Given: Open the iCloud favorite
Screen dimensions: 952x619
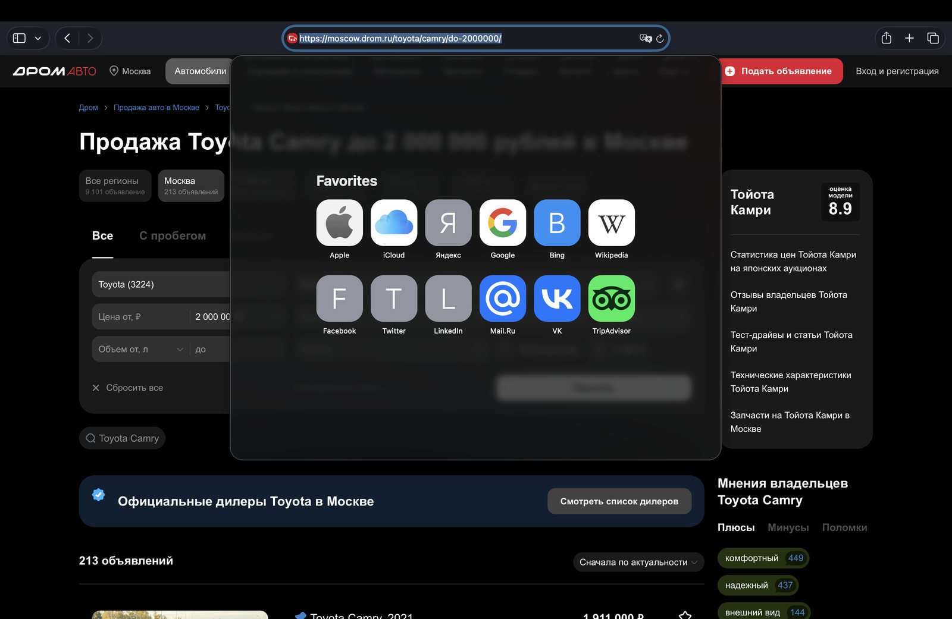Looking at the screenshot, I should click(394, 222).
